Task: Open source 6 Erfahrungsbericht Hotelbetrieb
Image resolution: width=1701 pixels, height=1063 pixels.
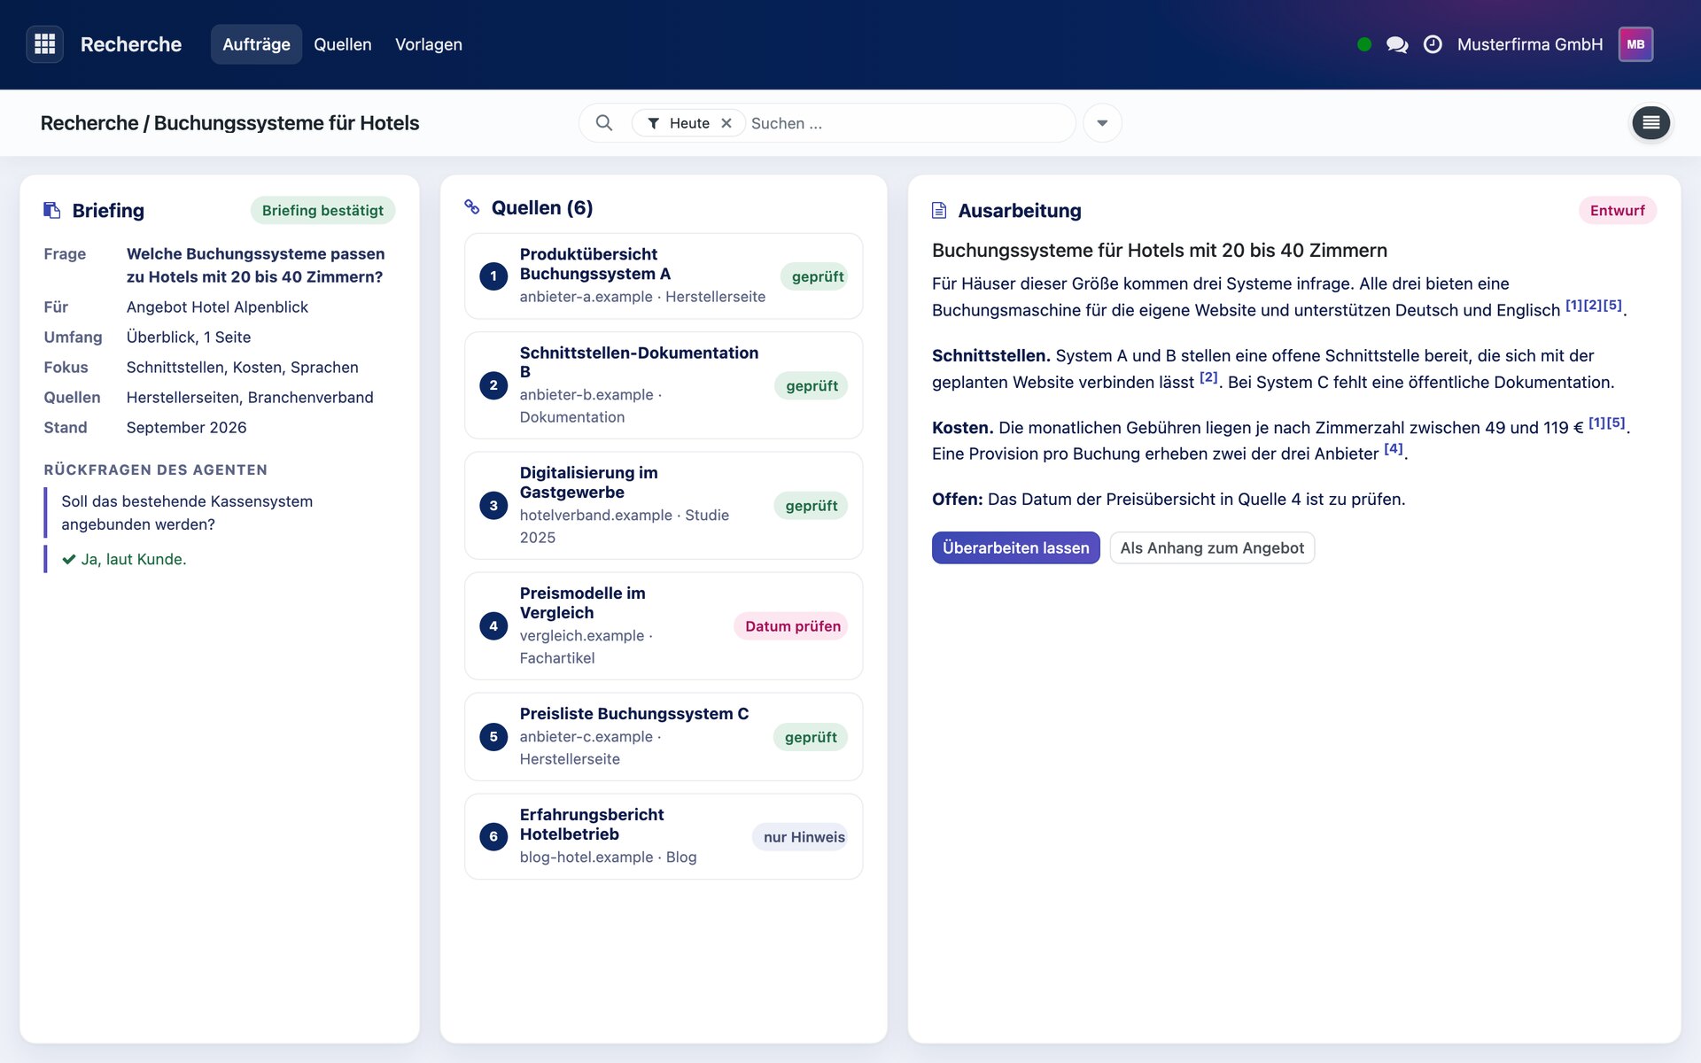Action: pos(664,836)
